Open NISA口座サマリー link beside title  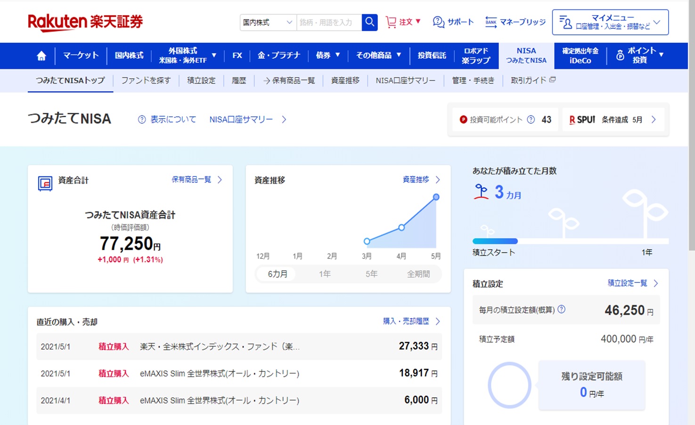248,120
